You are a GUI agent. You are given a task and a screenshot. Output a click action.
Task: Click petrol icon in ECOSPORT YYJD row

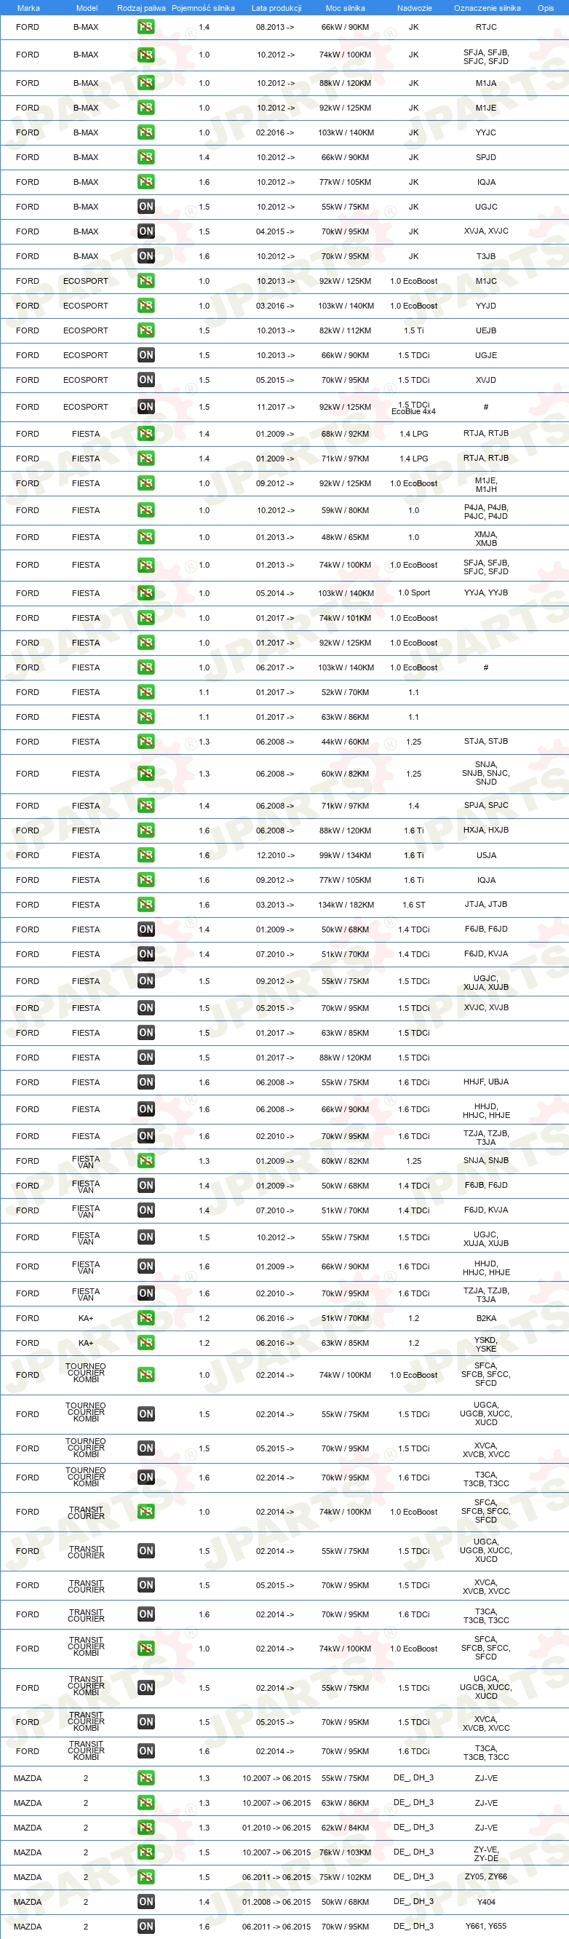[x=146, y=306]
